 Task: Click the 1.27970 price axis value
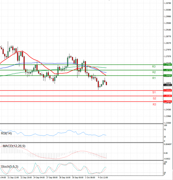pos(168,50)
